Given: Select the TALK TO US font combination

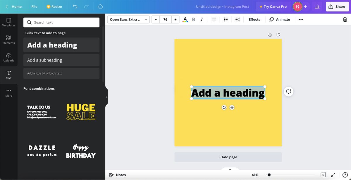Looking at the screenshot, I should [x=42, y=112].
